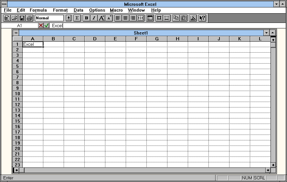Screen dimensions: 287x182
Task: Select column A header
Action: tap(33, 39)
